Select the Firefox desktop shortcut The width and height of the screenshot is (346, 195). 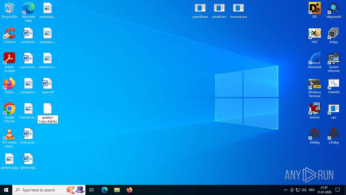pos(9,86)
